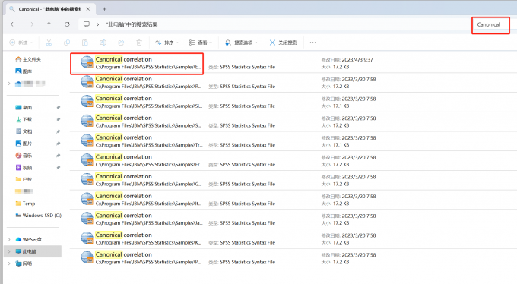Click the pin icon beside 文档
Screen dimensions: 517x284
click(58, 131)
